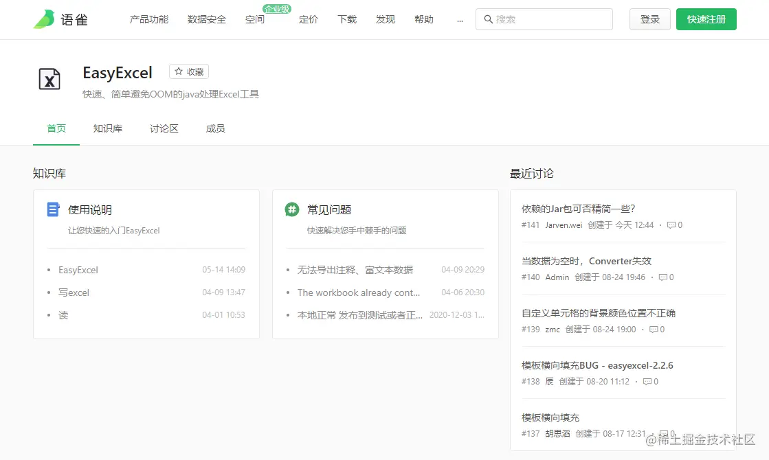Click author name Admin on #140
Screen dimensions: 769x460
(557, 277)
